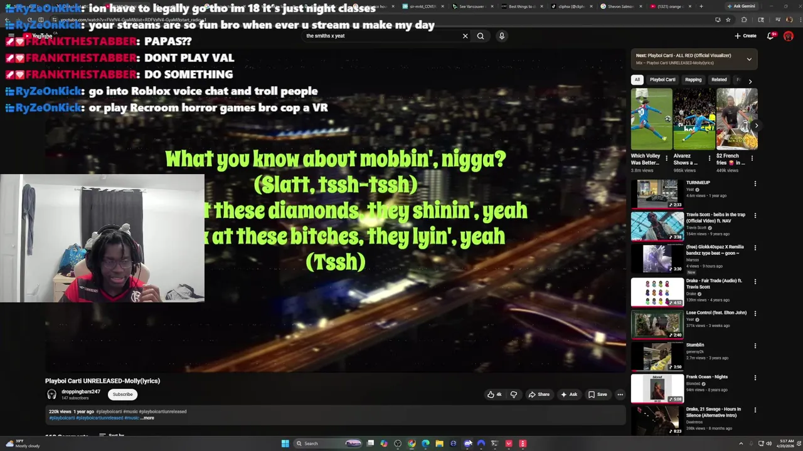
Task: Open Google Chrome taskbar icon
Action: [x=412, y=443]
